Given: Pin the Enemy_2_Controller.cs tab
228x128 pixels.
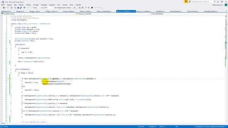Looking at the screenshot, I should coord(133,11).
